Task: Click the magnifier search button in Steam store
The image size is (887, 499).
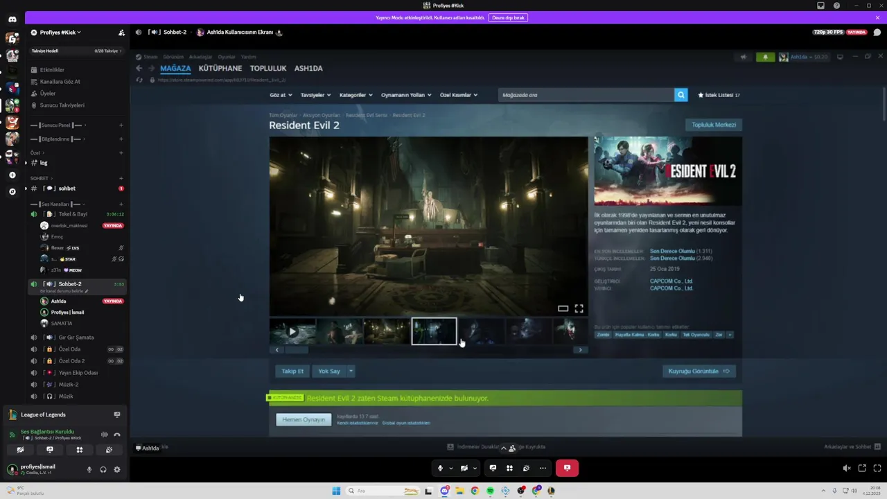Action: click(x=680, y=95)
